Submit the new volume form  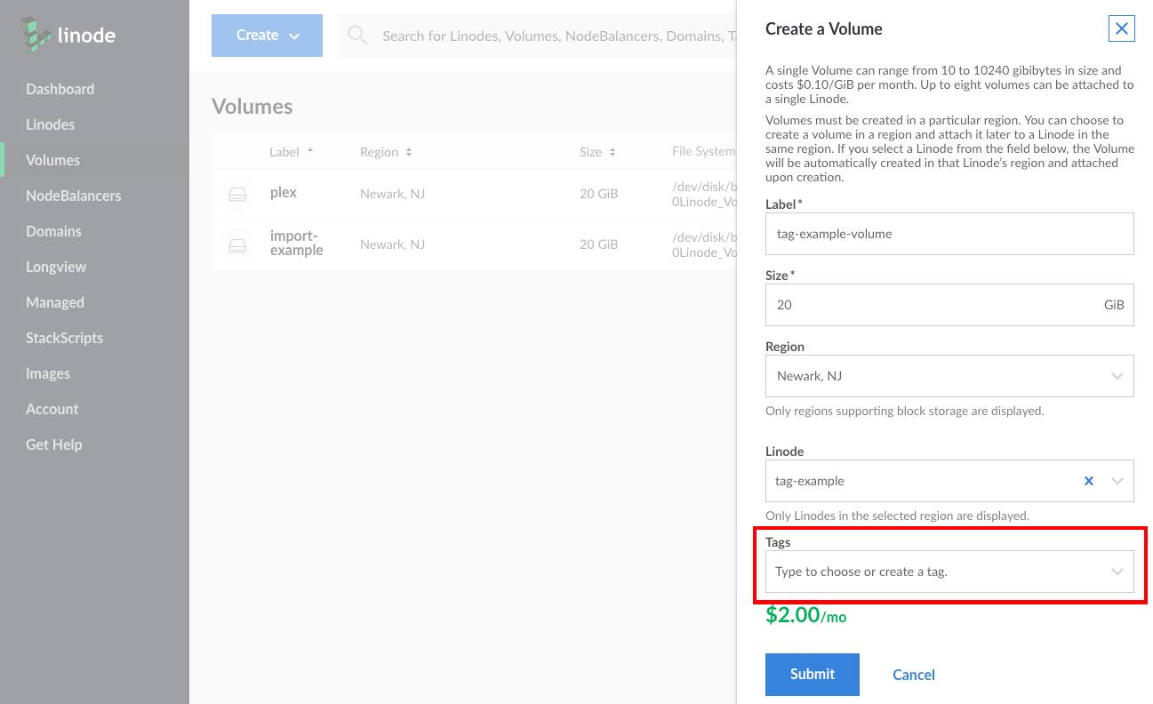[x=812, y=674]
